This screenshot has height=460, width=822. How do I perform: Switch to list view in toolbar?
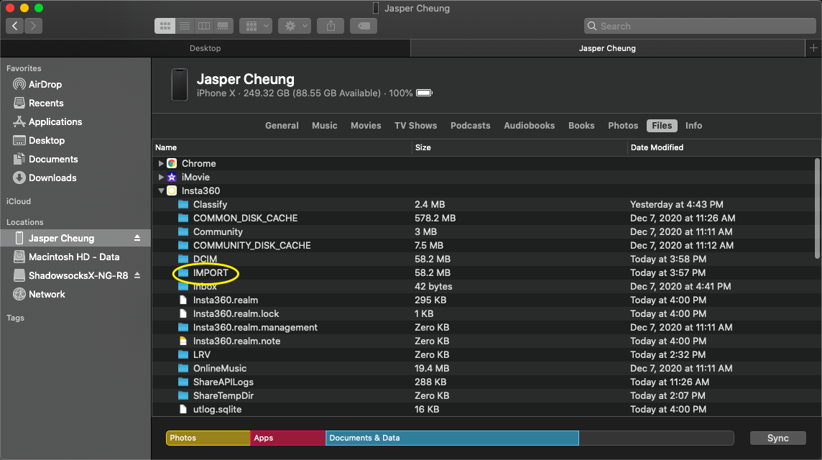point(185,26)
